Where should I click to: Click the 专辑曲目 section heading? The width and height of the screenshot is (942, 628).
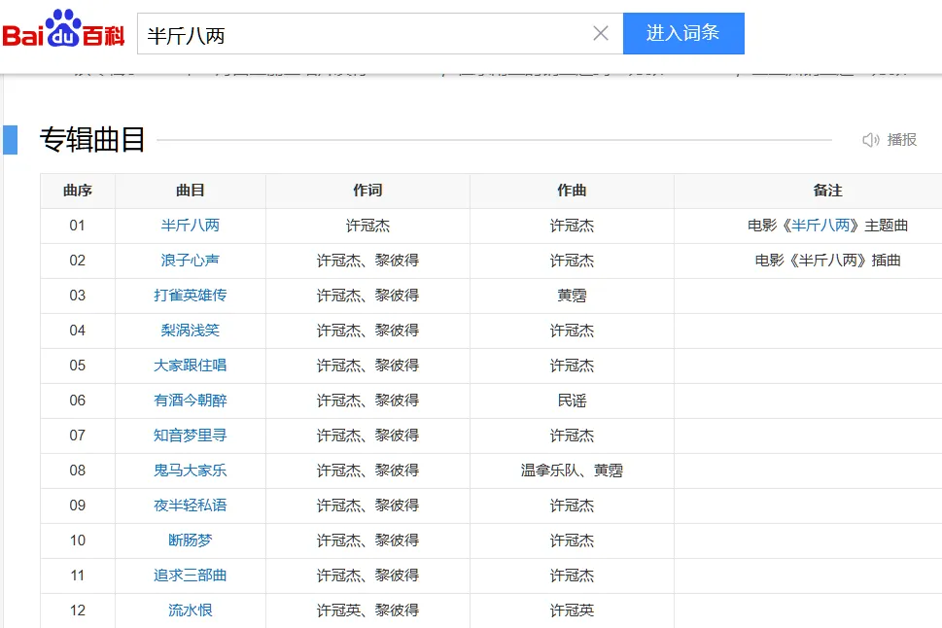pyautogui.click(x=92, y=139)
